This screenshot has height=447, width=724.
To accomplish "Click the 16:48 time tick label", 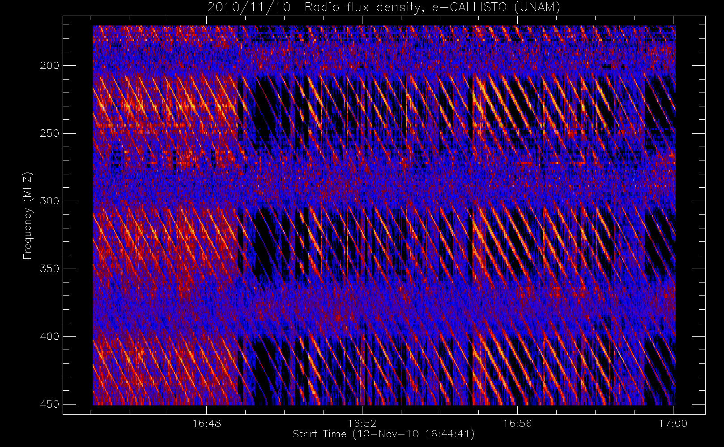I will coord(207,423).
